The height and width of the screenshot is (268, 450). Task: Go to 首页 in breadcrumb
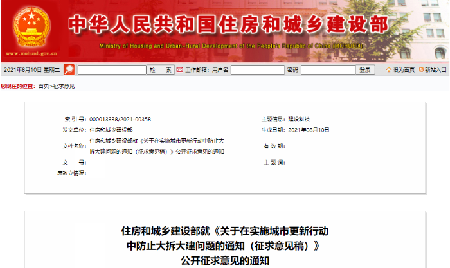coord(43,86)
